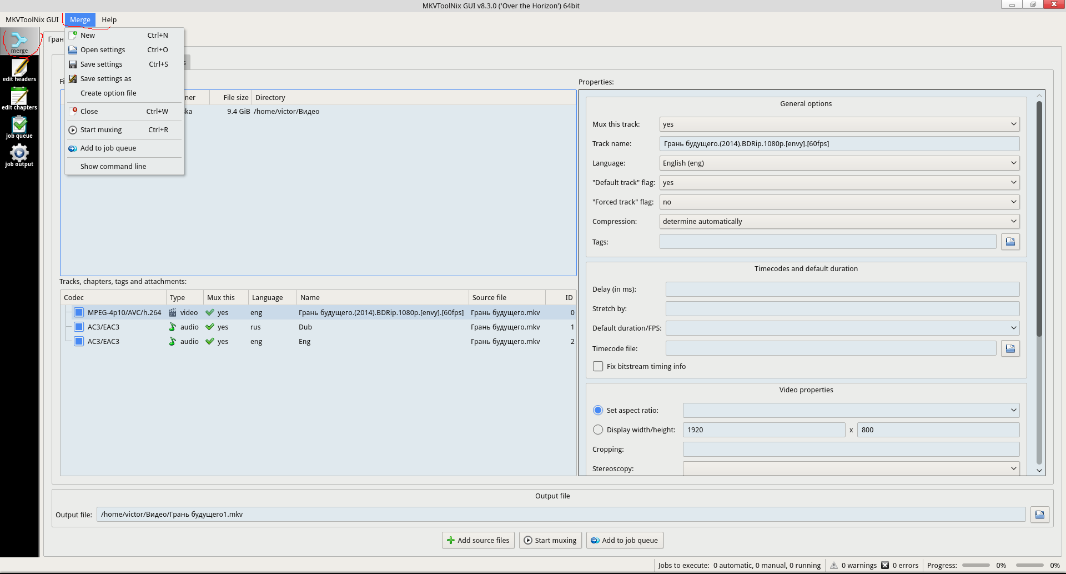Choose Show command line from Merge menu

113,166
